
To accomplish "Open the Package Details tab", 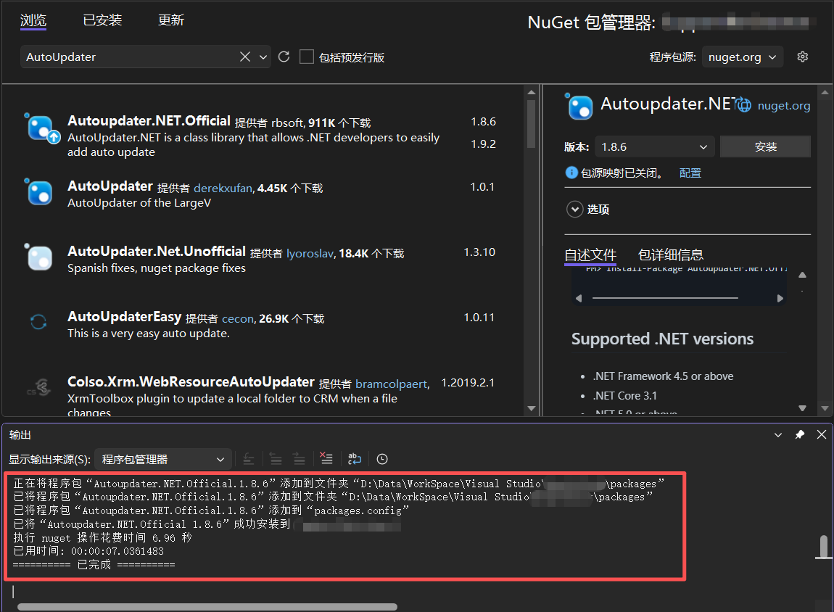I will pos(670,255).
